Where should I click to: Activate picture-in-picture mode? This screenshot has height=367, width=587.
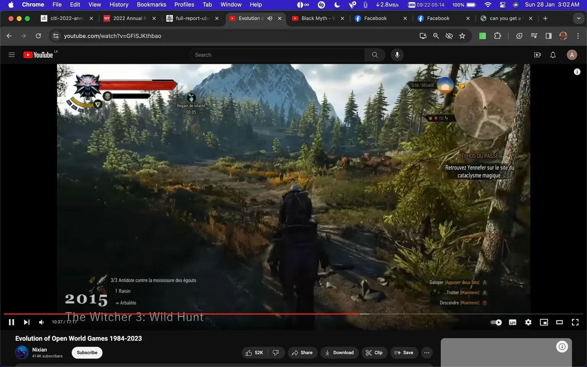point(543,322)
